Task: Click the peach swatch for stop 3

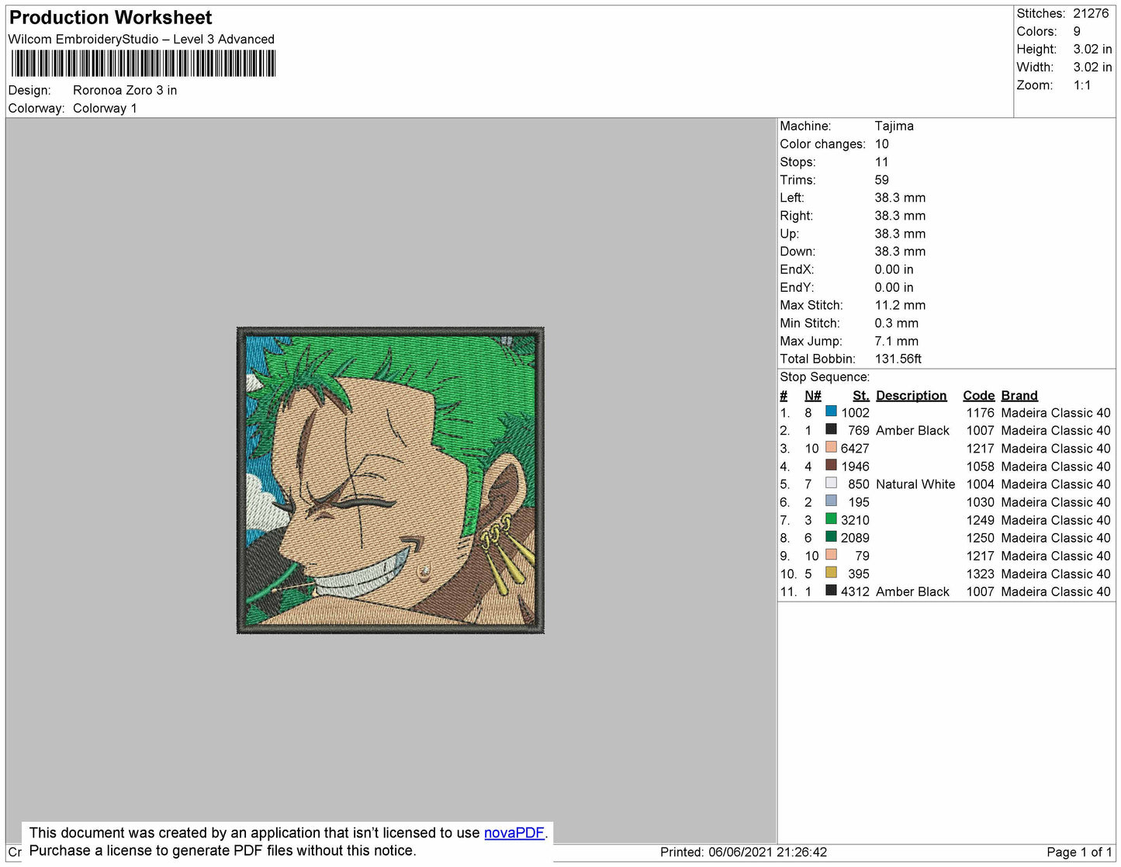Action: coord(831,447)
